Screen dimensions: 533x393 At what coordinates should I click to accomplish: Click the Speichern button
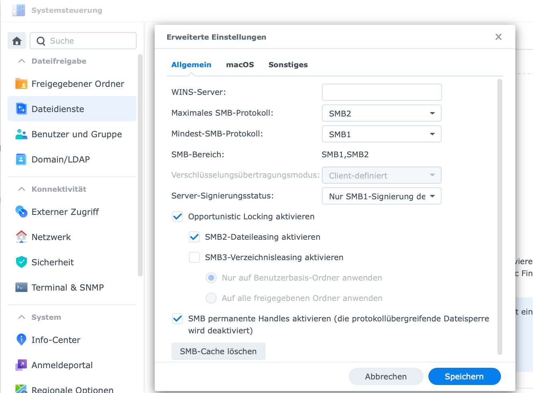point(464,377)
